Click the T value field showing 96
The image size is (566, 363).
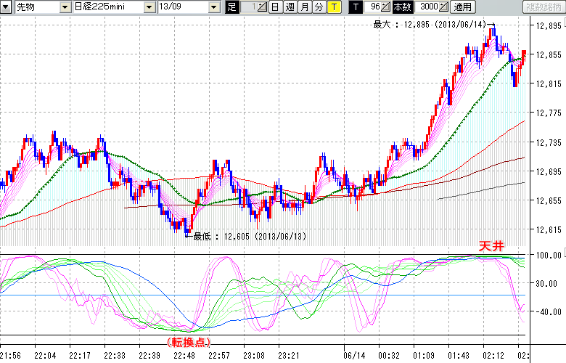(x=372, y=7)
